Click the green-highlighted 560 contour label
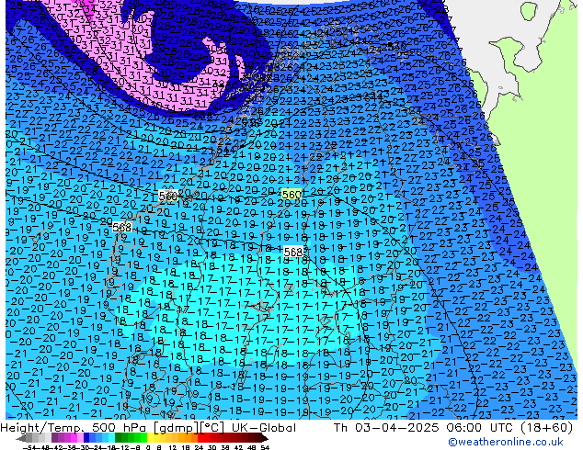The height and width of the screenshot is (450, 583). click(x=291, y=194)
